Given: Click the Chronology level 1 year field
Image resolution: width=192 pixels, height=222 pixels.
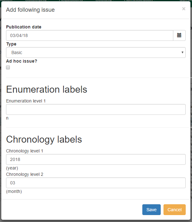Looking at the screenshot, I should coord(96,159).
